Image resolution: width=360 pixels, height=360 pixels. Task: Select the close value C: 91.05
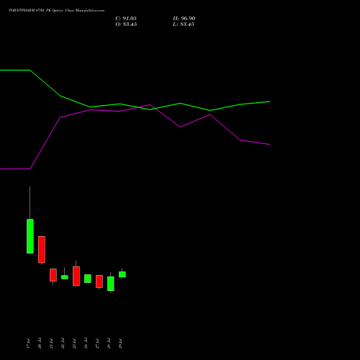126,19
